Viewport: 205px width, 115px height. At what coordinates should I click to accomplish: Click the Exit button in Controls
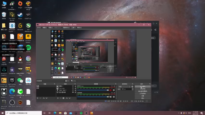143,98
